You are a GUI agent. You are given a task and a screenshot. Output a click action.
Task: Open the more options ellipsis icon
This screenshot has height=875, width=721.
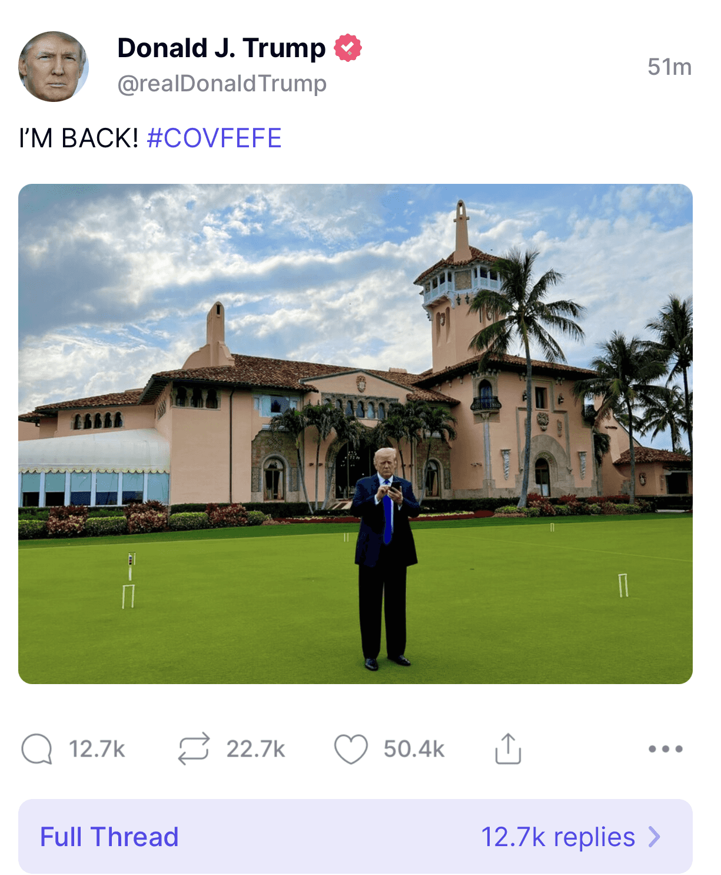coord(664,749)
